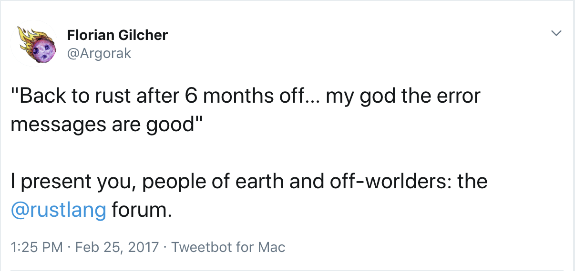
Task: Visit the @Argorak handle
Action: pyautogui.click(x=99, y=54)
